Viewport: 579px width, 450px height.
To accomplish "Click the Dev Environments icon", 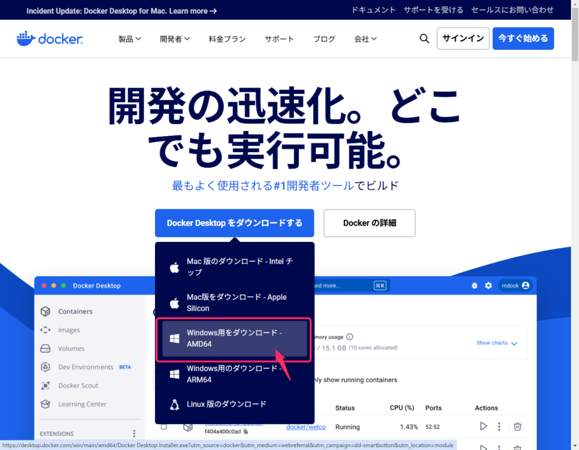I will [x=45, y=367].
